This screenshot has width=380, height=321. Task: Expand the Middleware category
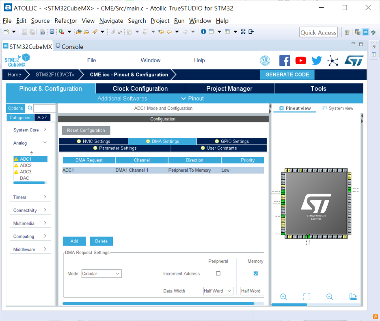(x=30, y=249)
